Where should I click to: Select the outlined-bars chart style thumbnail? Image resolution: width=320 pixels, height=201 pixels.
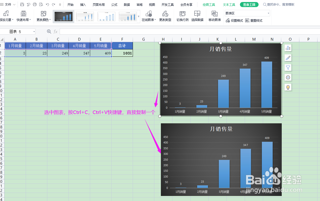point(106,16)
